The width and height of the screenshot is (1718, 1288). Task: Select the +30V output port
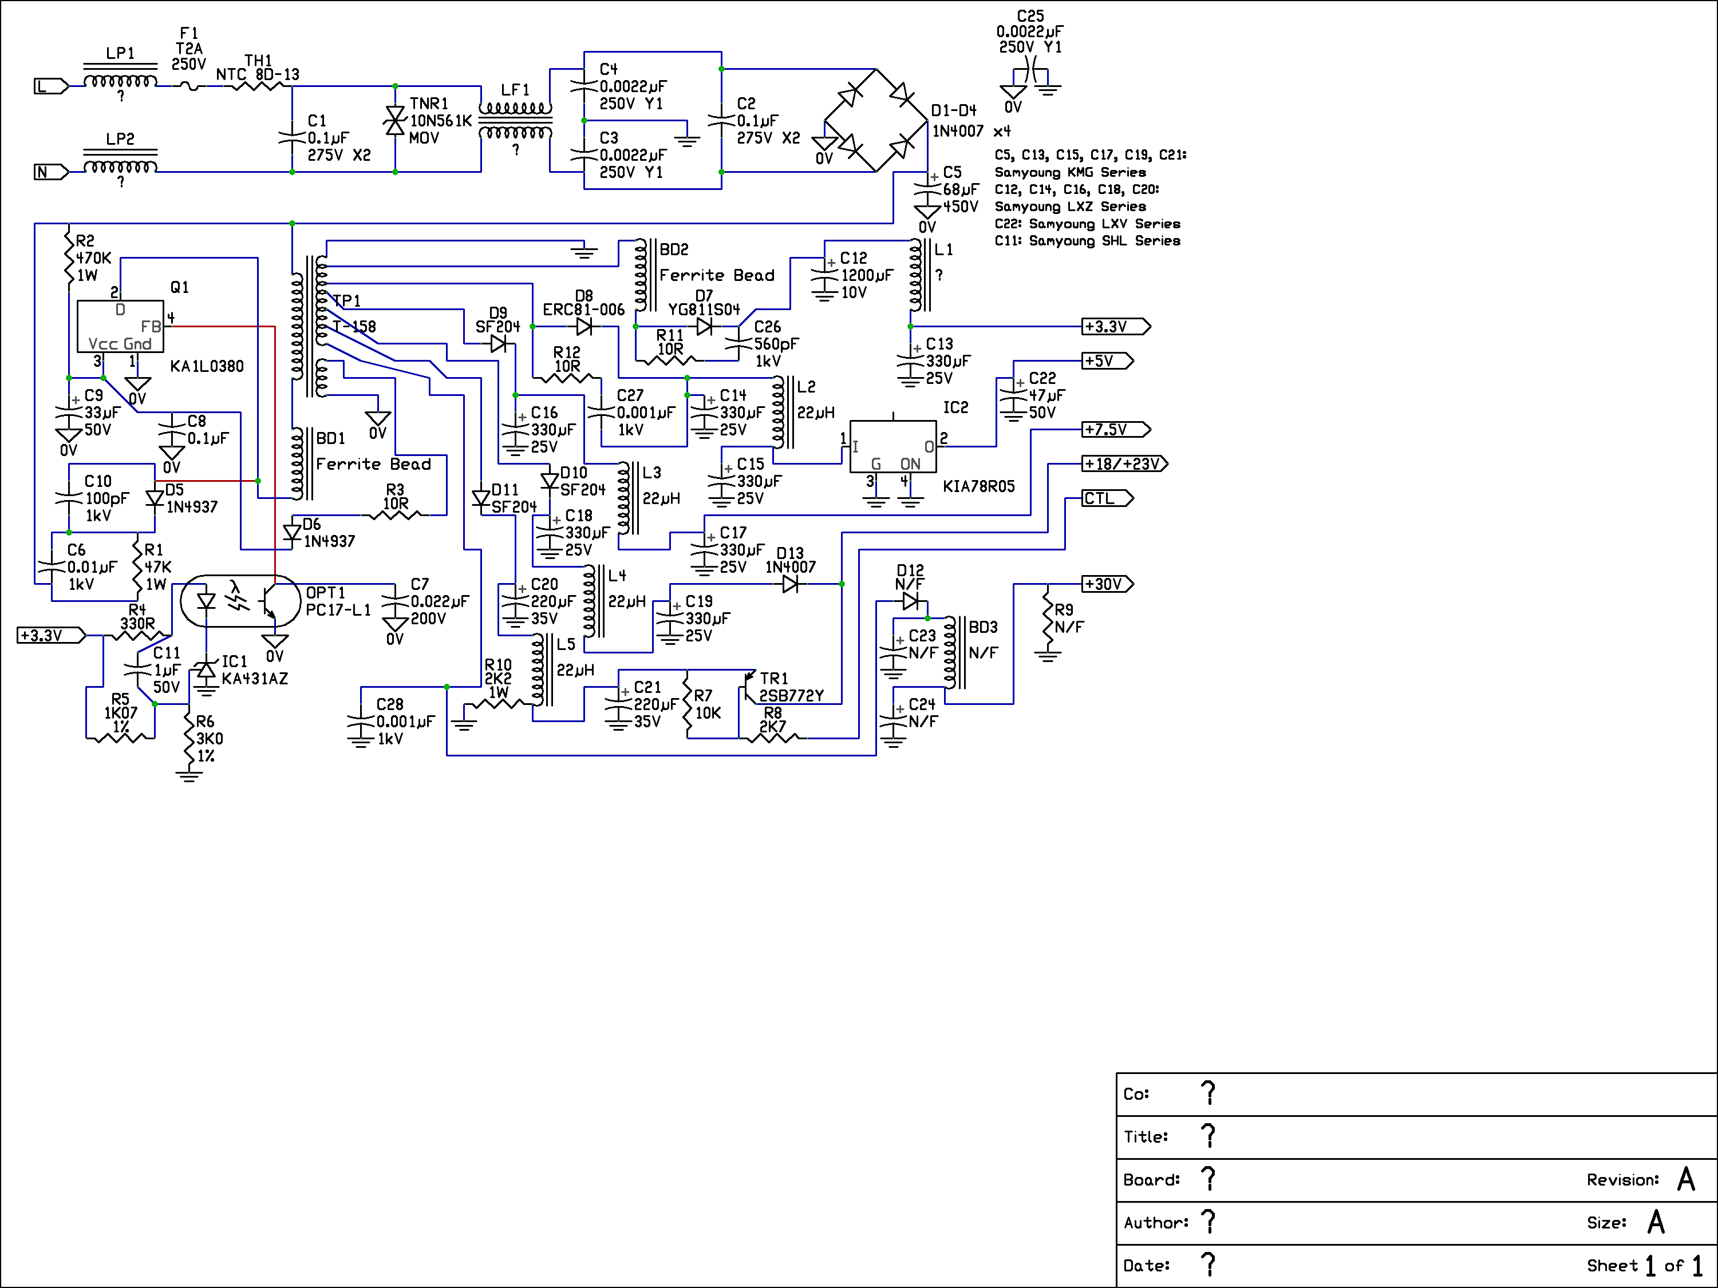(x=1108, y=584)
